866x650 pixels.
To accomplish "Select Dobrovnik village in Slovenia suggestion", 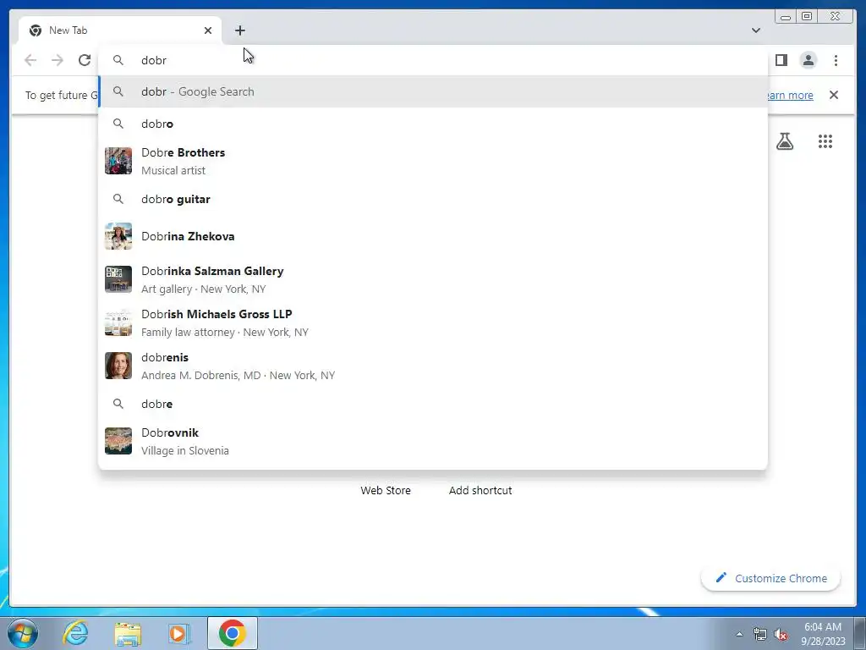I will (433, 441).
